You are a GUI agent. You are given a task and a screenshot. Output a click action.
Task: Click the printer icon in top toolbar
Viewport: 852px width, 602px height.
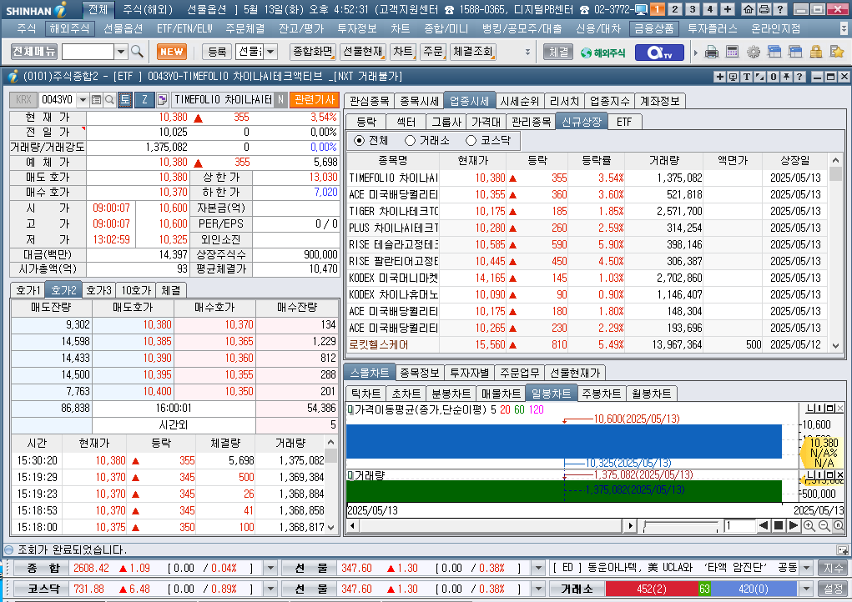click(711, 52)
